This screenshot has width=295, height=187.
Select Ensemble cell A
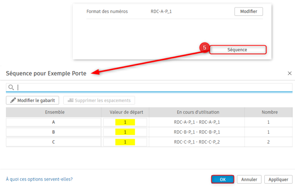click(x=53, y=122)
